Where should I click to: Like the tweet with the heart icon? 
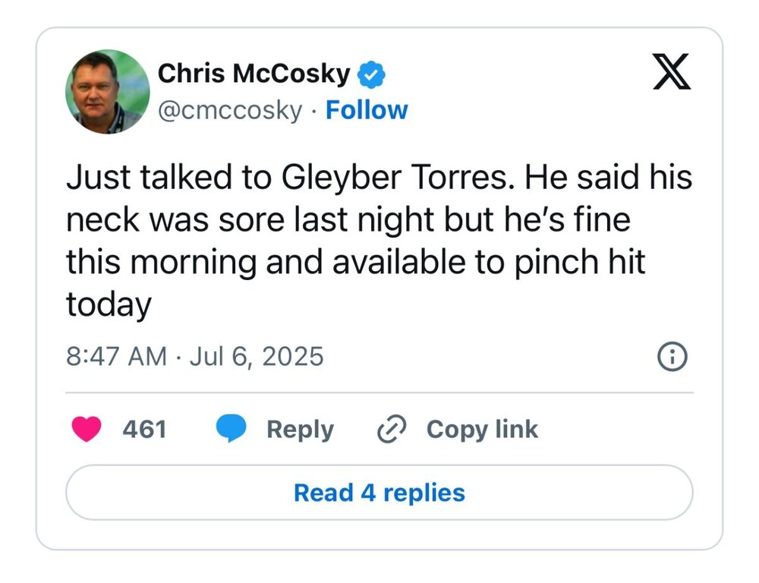[87, 430]
